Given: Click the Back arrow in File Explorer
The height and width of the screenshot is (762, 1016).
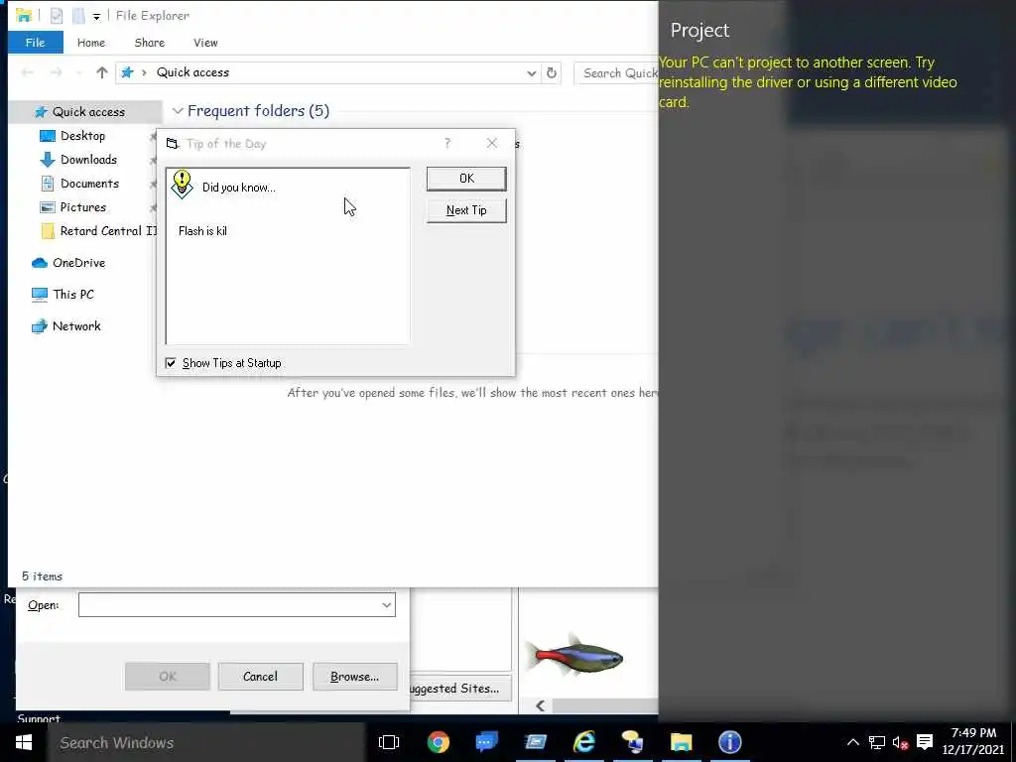Looking at the screenshot, I should [x=27, y=72].
